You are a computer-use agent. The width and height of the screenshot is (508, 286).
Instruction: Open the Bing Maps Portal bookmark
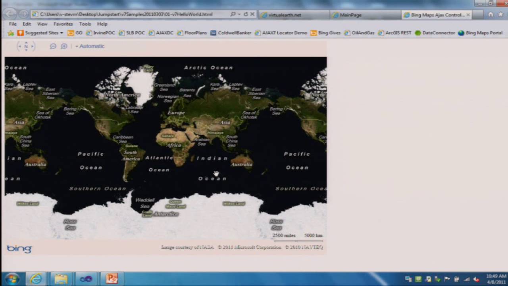click(x=480, y=33)
